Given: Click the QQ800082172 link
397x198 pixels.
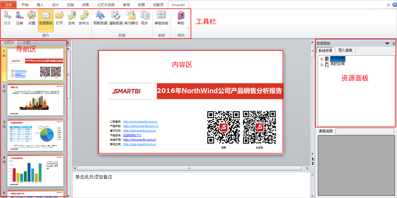Looking at the screenshot, I should point(132,135).
